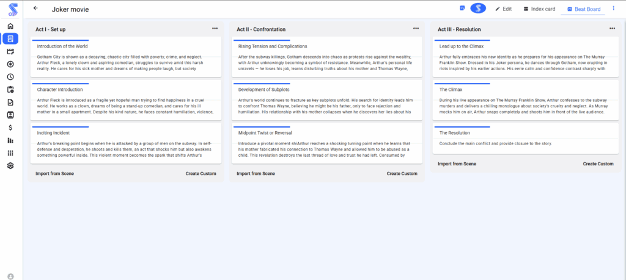
Task: Open Act II - Confrontation options menu
Action: click(416, 29)
